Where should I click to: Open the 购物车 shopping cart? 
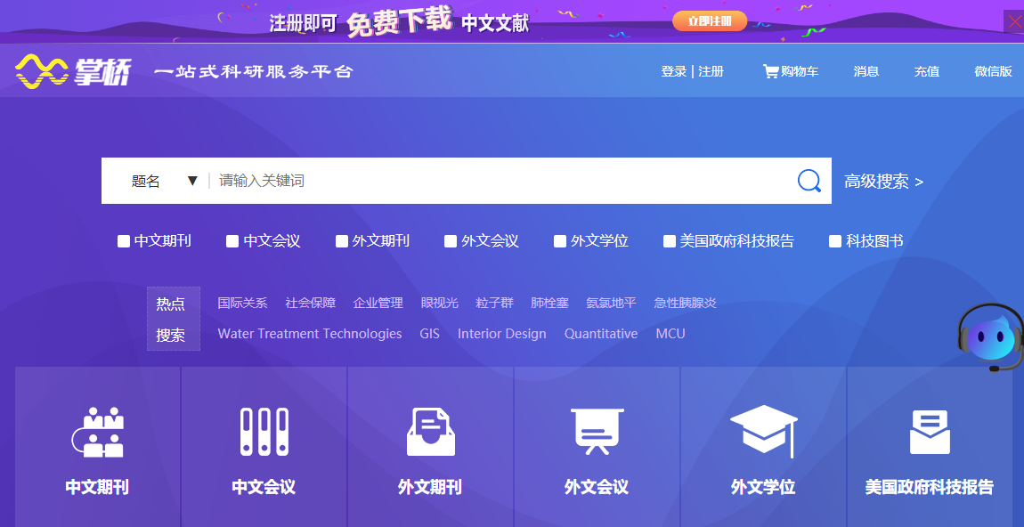[789, 71]
